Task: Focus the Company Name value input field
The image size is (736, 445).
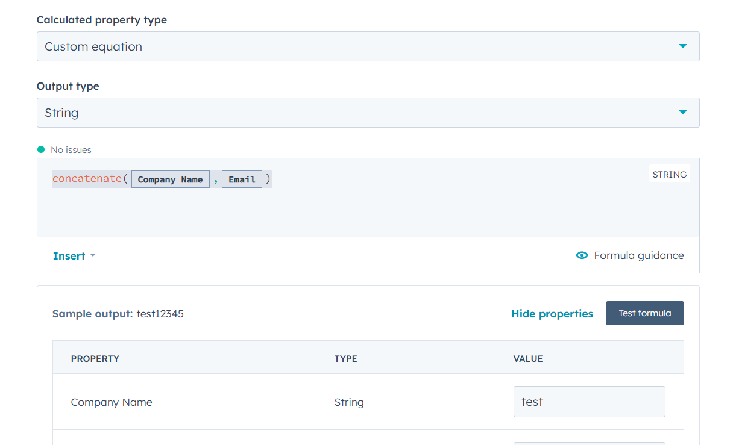Action: pos(589,402)
